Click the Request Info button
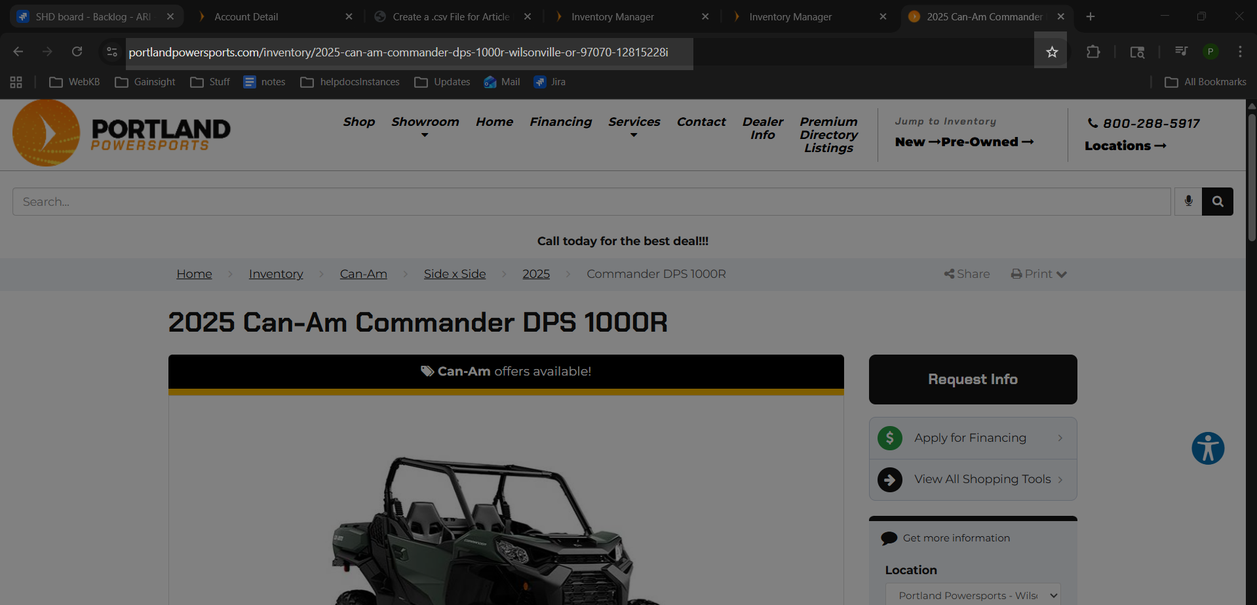Image resolution: width=1257 pixels, height=605 pixels. (973, 380)
